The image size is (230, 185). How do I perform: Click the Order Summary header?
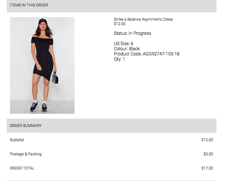pyautogui.click(x=26, y=126)
